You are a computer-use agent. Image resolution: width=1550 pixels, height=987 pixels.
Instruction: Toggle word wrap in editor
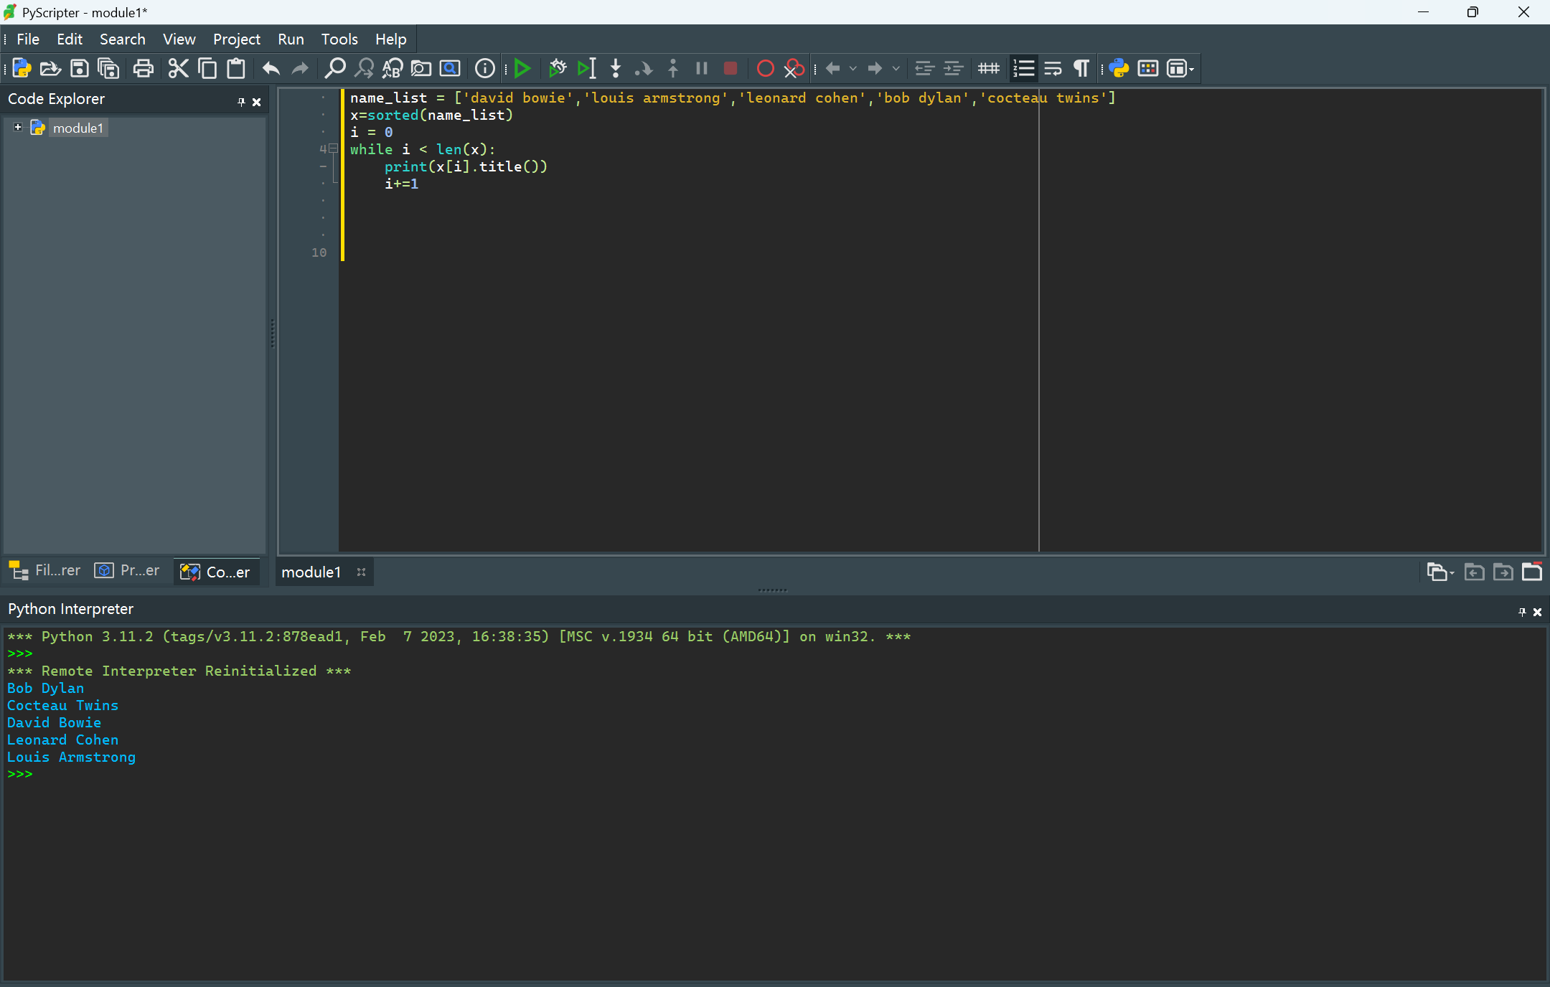click(1053, 69)
